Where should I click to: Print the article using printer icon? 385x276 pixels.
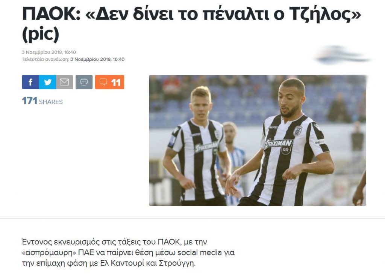coord(84,82)
